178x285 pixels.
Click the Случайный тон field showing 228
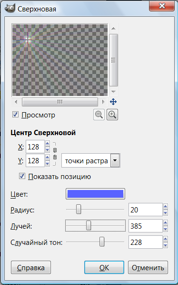146,242
